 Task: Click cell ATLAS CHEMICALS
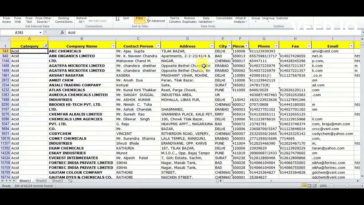(x=82, y=90)
